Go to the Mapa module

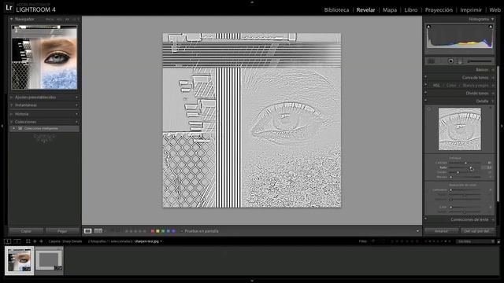[390, 10]
